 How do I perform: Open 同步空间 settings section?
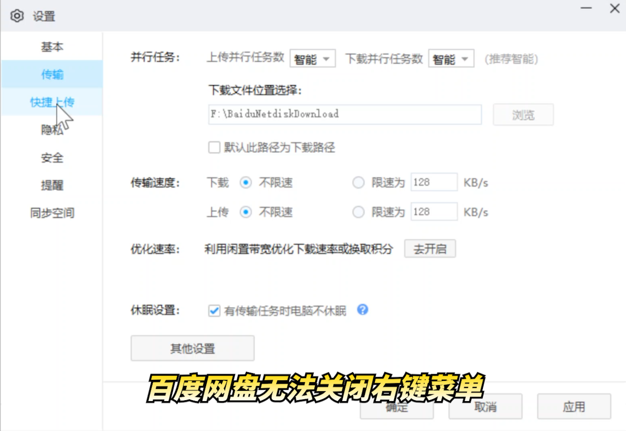52,213
